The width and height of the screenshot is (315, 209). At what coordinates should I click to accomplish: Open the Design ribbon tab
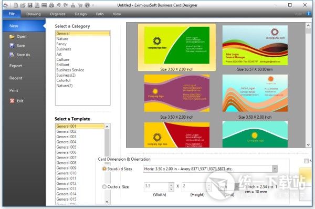(80, 14)
